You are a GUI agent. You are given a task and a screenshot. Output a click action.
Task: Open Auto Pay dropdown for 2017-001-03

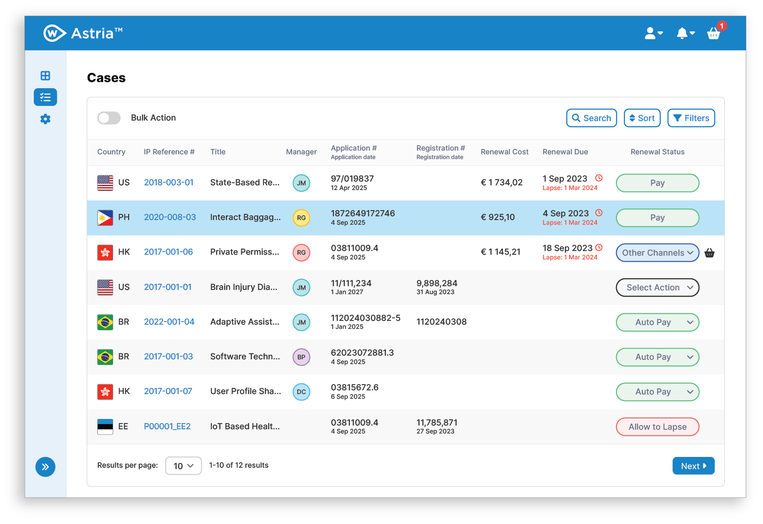(x=657, y=357)
